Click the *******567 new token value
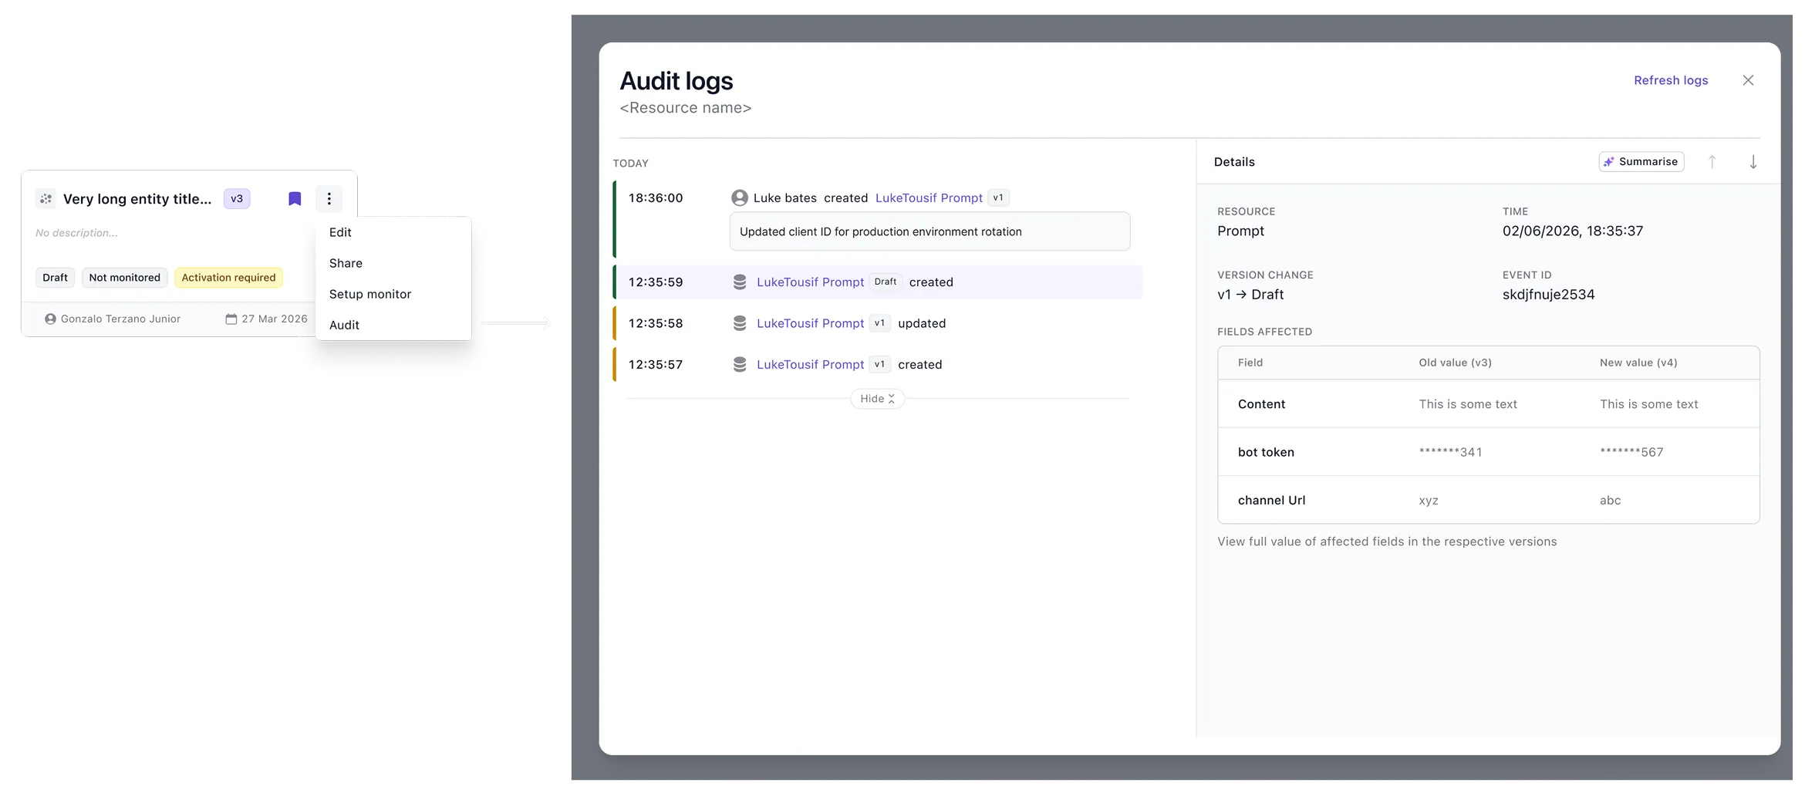Screen dimensions: 1805x793 point(1631,452)
